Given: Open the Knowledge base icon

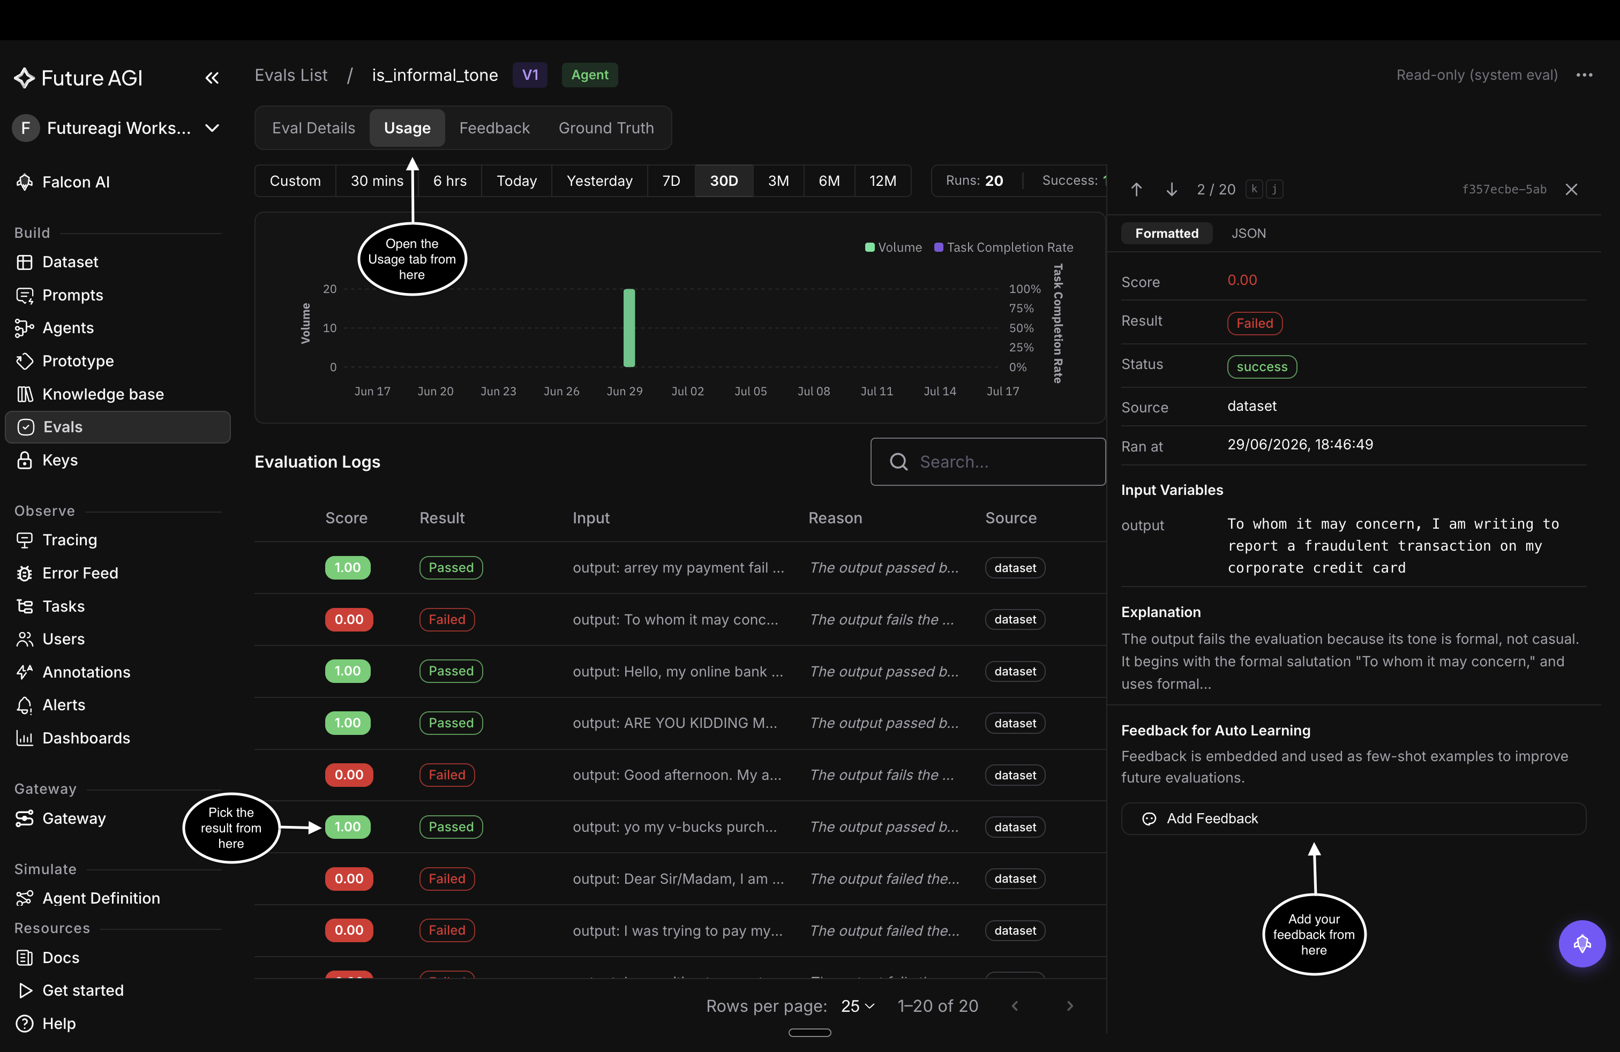Looking at the screenshot, I should point(25,394).
